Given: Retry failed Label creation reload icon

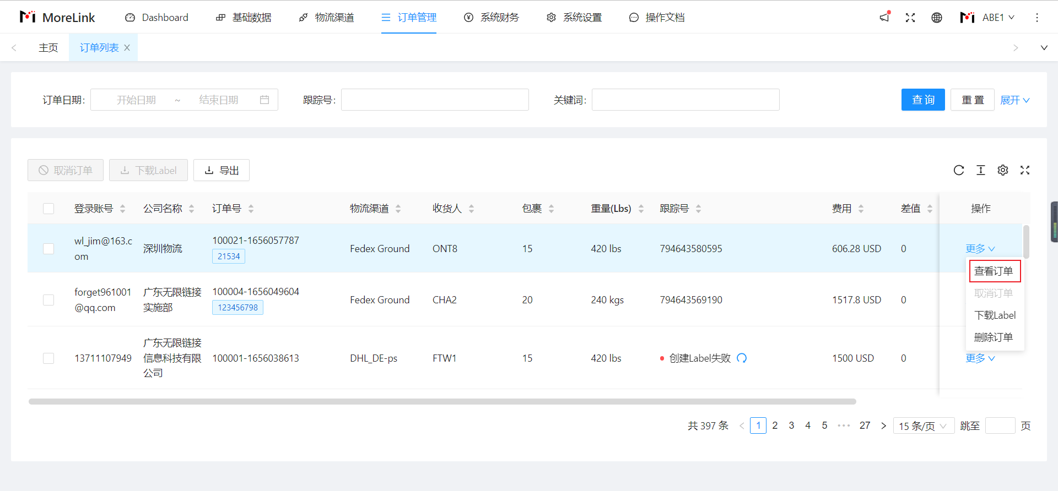Looking at the screenshot, I should [742, 358].
